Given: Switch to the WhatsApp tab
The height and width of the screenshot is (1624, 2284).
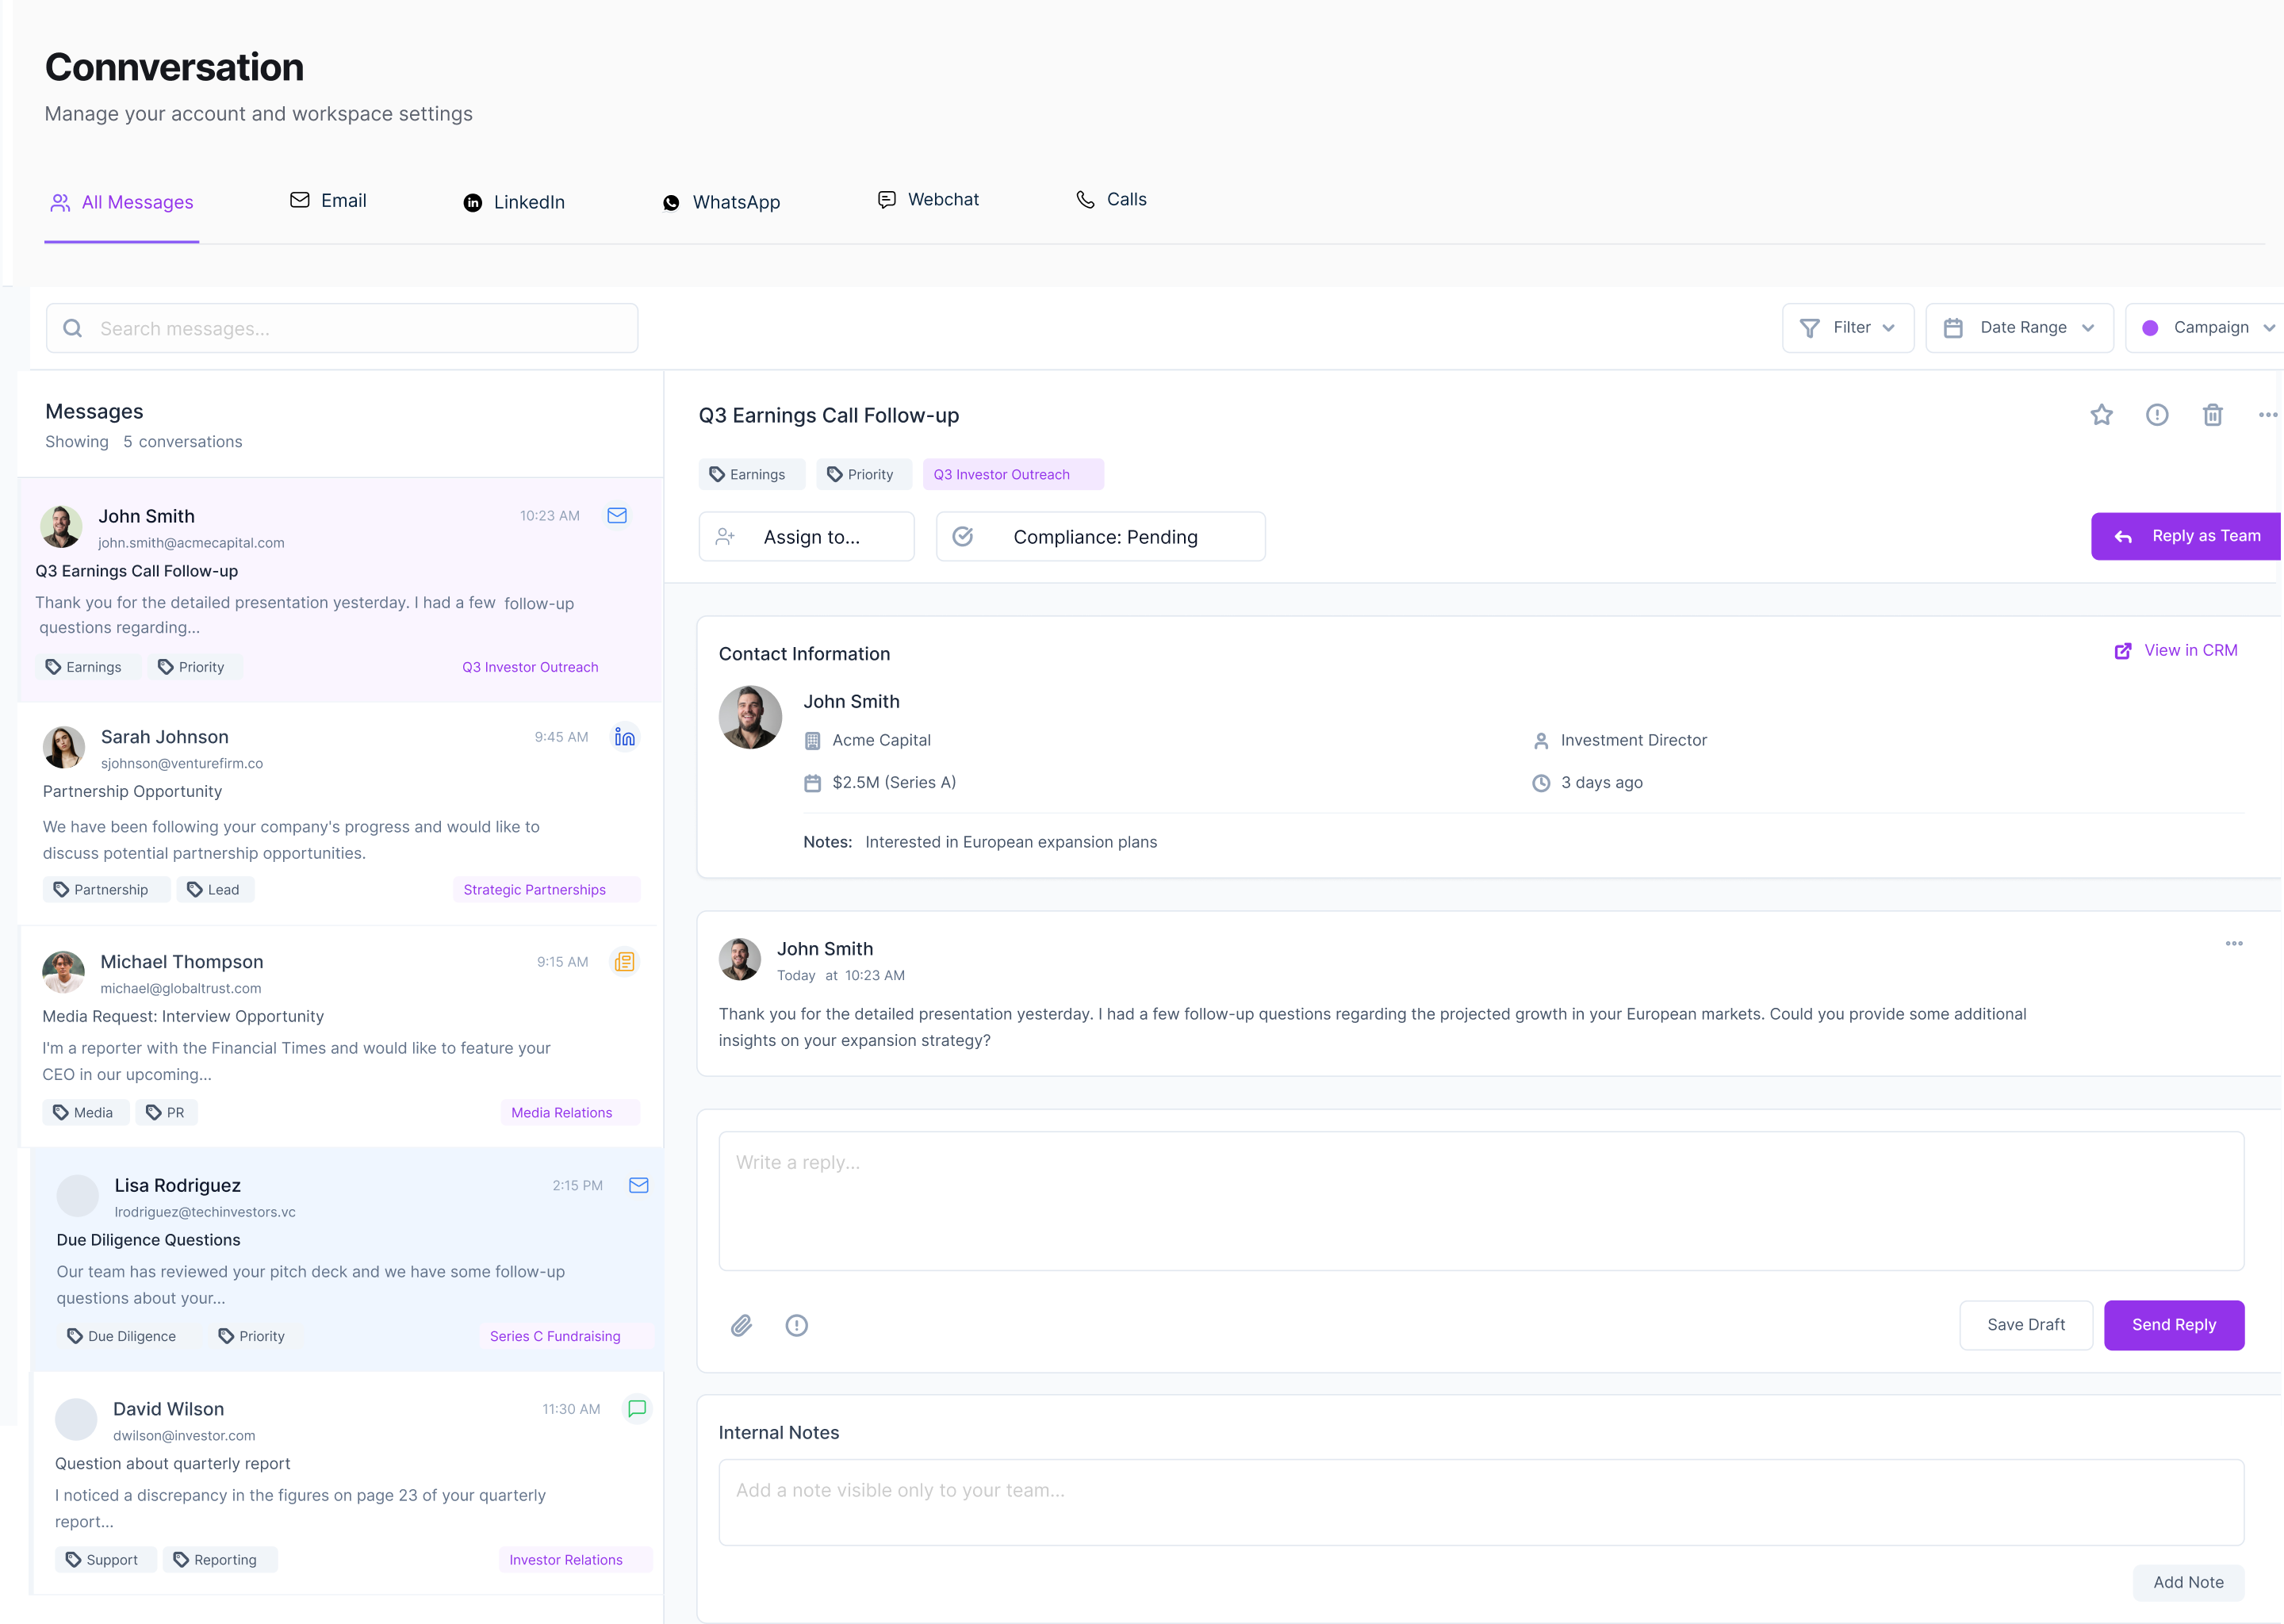Looking at the screenshot, I should (x=721, y=202).
